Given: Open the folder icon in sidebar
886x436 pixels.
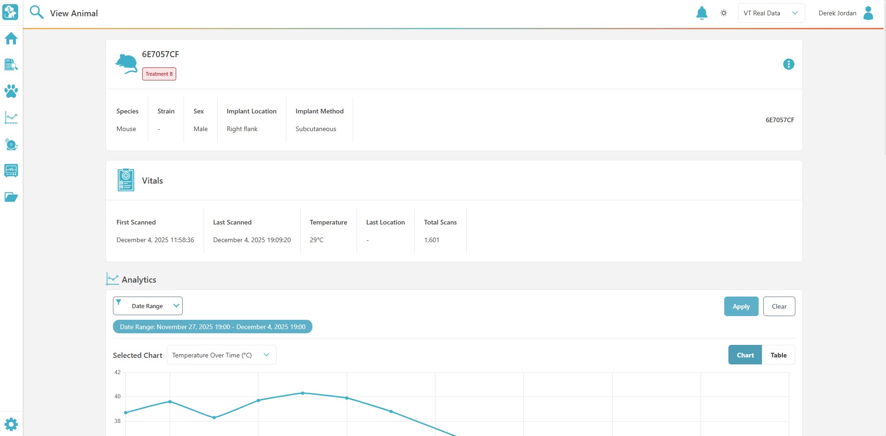Looking at the screenshot, I should [11, 197].
